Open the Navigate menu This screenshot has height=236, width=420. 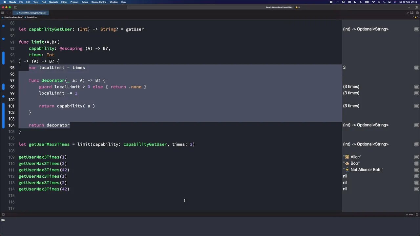tap(53, 2)
